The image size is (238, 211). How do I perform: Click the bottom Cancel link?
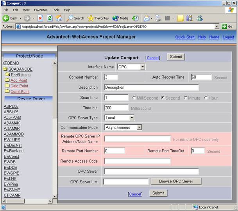pos(135,194)
